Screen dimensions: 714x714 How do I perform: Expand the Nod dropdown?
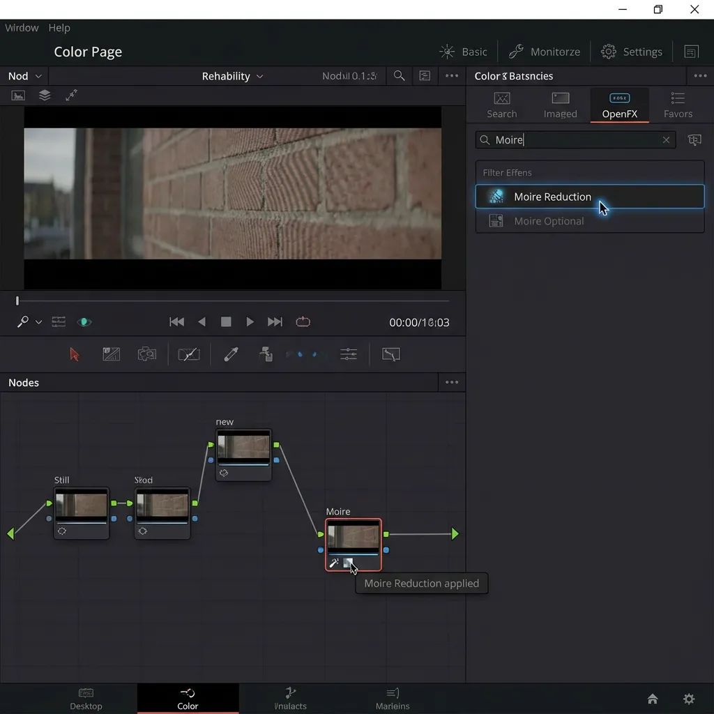25,76
